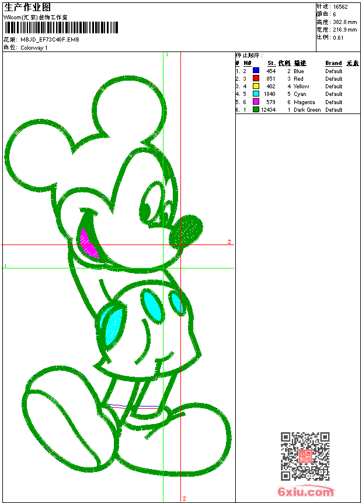Click the 'St.' column header
This screenshot has width=362, height=503.
point(271,63)
